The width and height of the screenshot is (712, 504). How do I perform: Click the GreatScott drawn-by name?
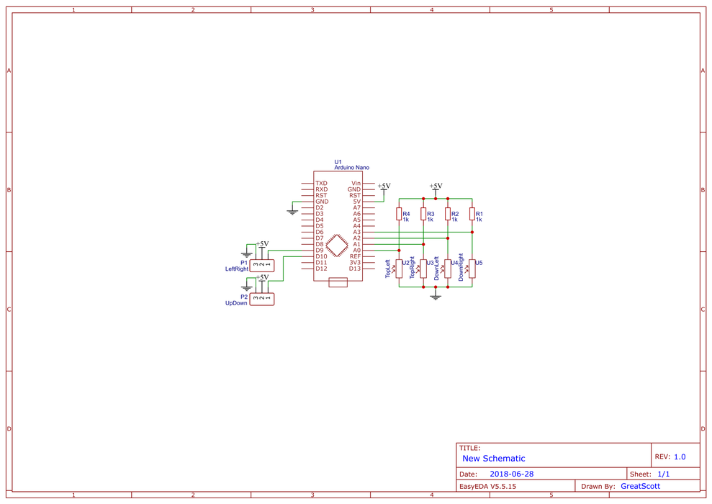(x=640, y=486)
